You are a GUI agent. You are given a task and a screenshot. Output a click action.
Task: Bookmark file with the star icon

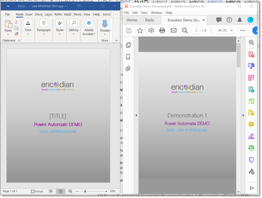(140, 30)
